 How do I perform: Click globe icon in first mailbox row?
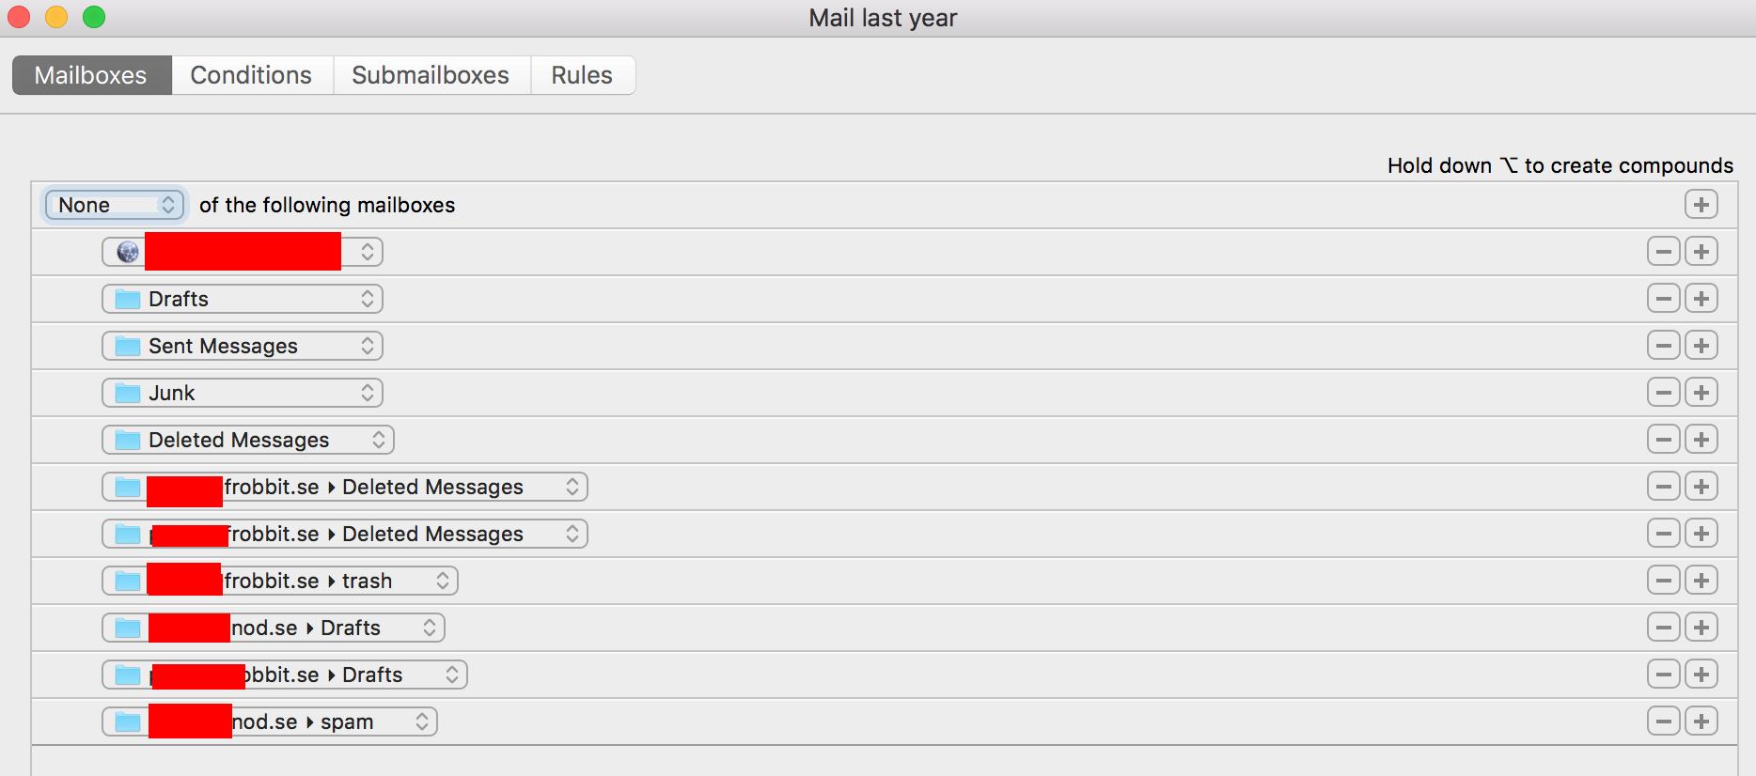pos(128,252)
